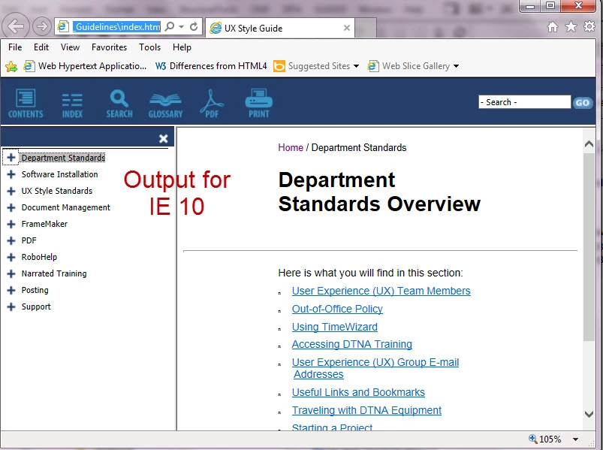Open the PDF version icon

click(212, 103)
